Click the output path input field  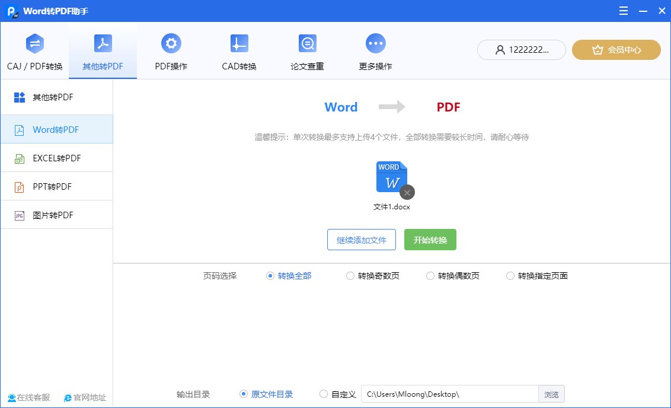point(450,394)
